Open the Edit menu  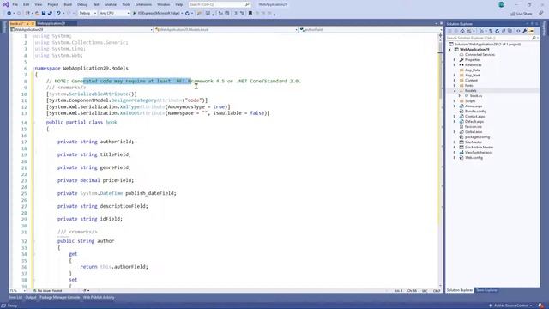[27, 4]
